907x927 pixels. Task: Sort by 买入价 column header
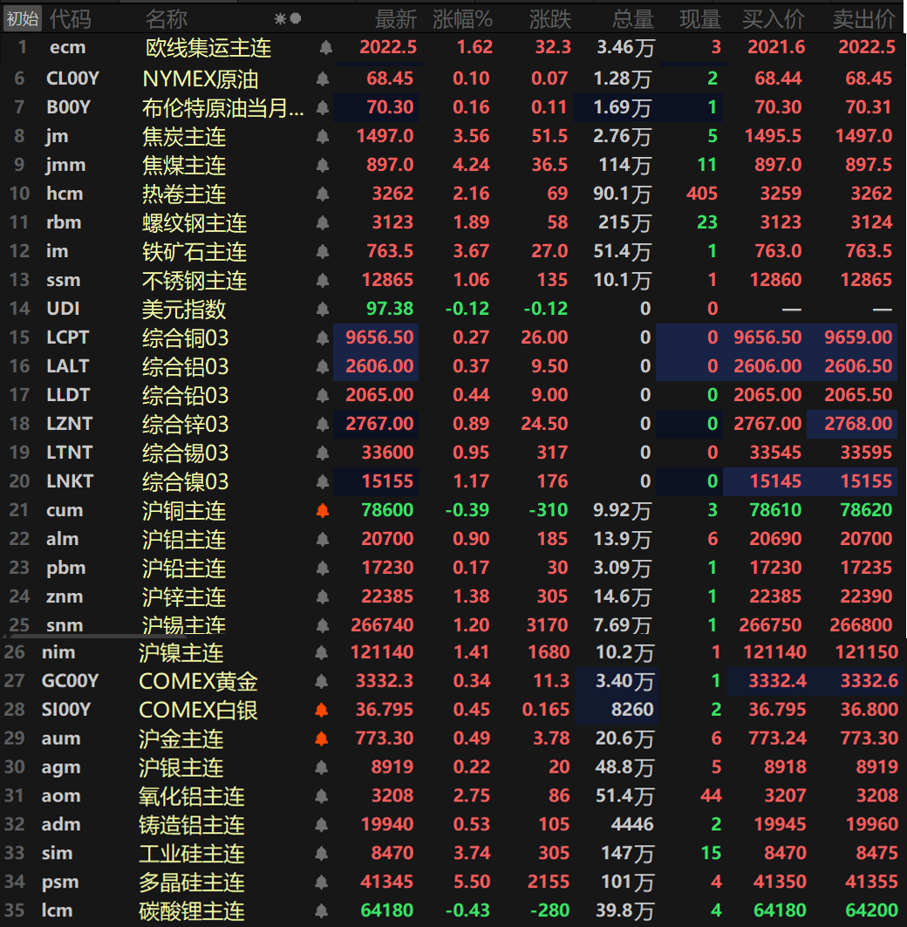774,19
